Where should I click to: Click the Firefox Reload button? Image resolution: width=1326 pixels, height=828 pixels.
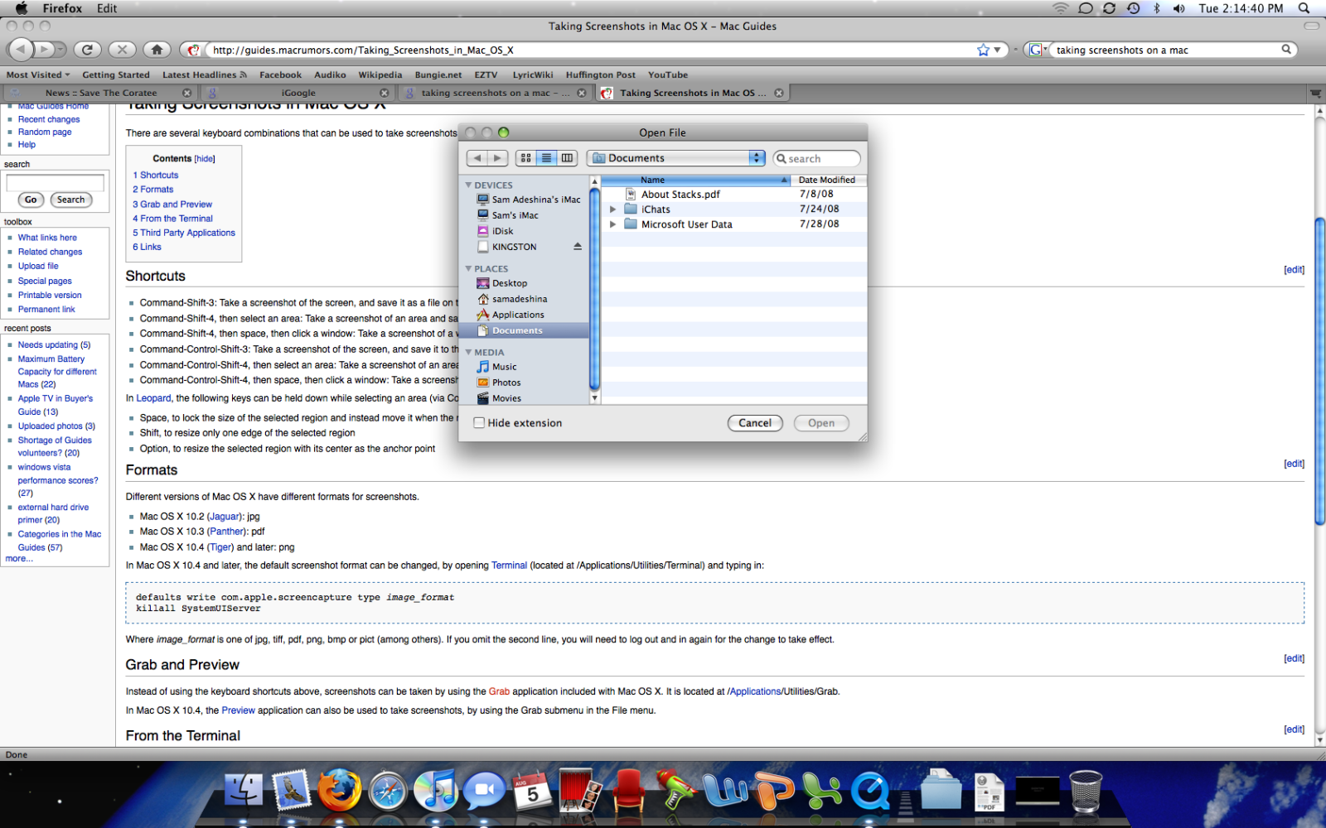(87, 50)
